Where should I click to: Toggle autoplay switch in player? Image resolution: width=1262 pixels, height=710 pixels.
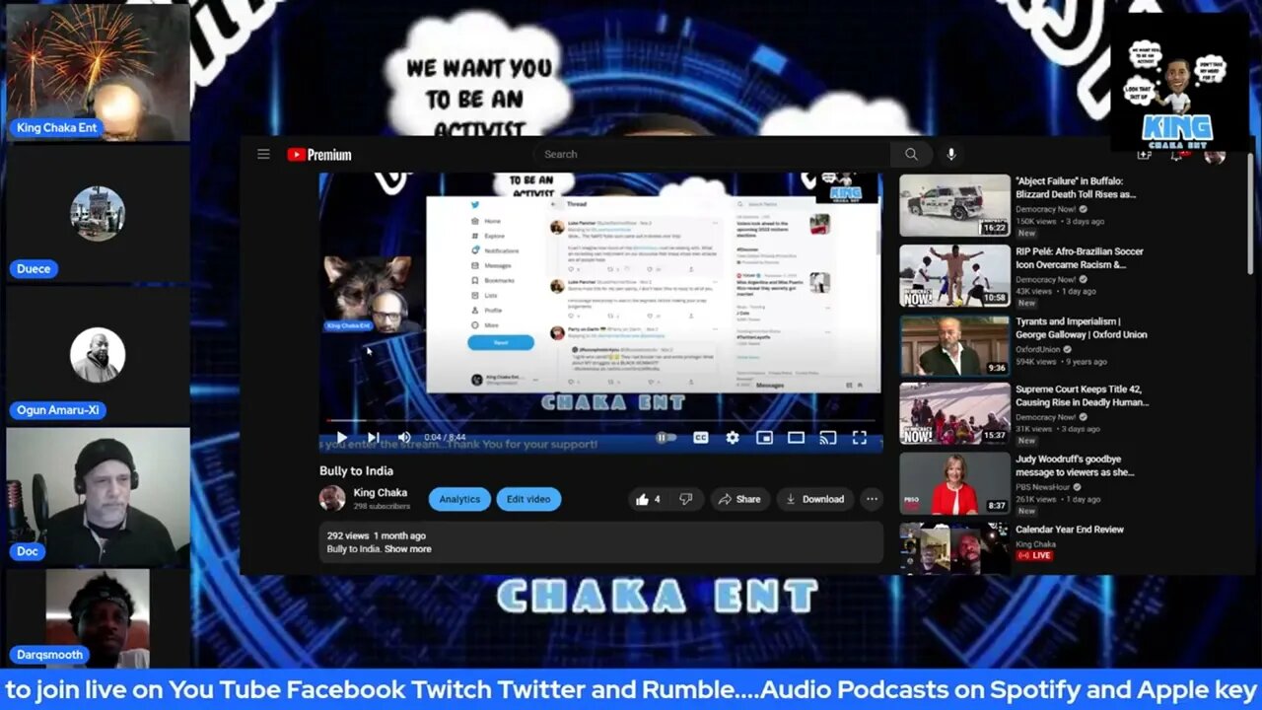tap(666, 438)
